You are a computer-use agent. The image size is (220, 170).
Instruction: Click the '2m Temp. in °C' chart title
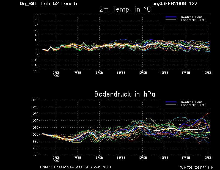click(125, 9)
